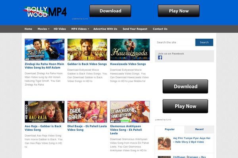238x158 pixels.
Task: Open the Aao Raja video thumbnail
Action: [44, 112]
